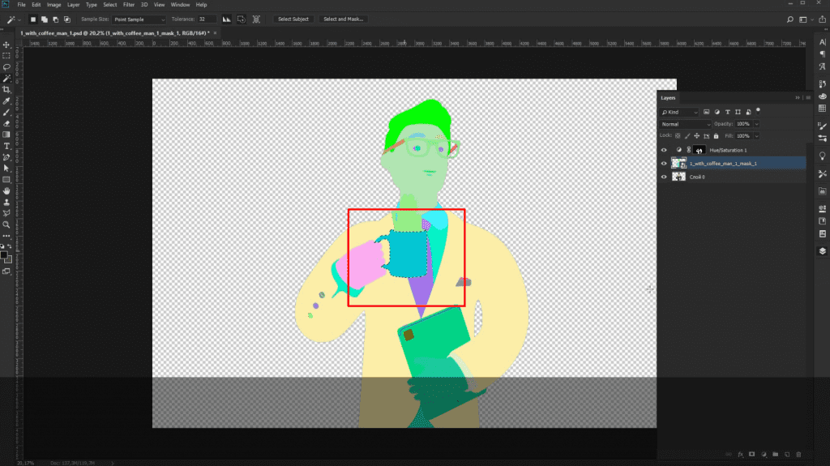This screenshot has height=466, width=830.
Task: Filter layers by pixel layers icon
Action: click(x=706, y=113)
